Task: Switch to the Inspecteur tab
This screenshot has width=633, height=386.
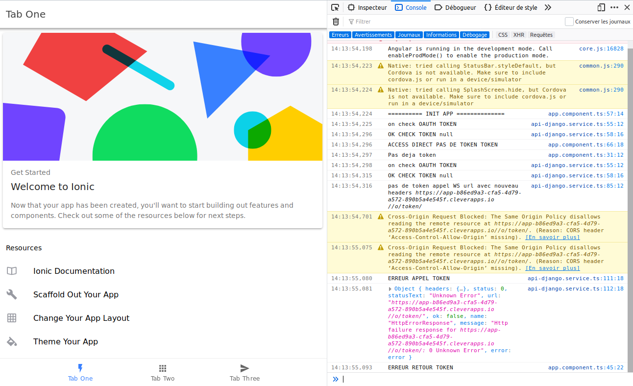Action: tap(367, 7)
